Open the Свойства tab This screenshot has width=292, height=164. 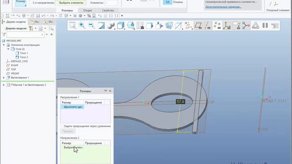click(108, 10)
